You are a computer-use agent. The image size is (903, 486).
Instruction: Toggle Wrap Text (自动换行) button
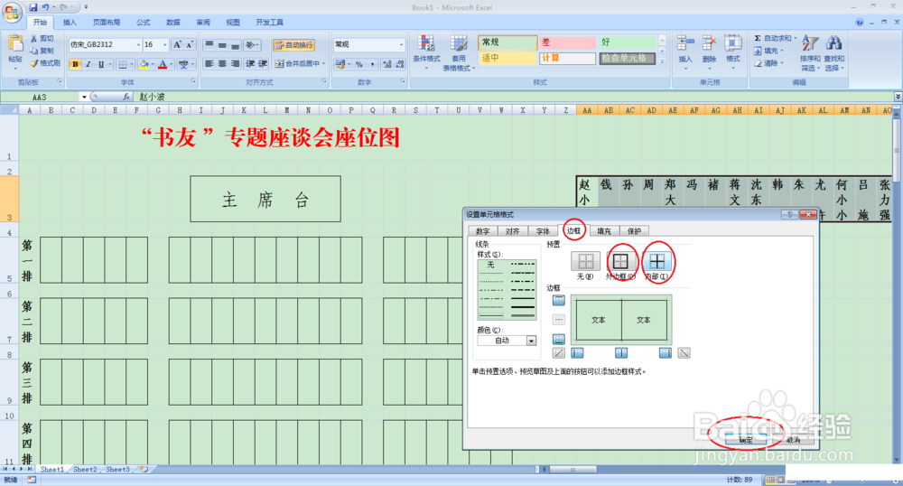[294, 45]
